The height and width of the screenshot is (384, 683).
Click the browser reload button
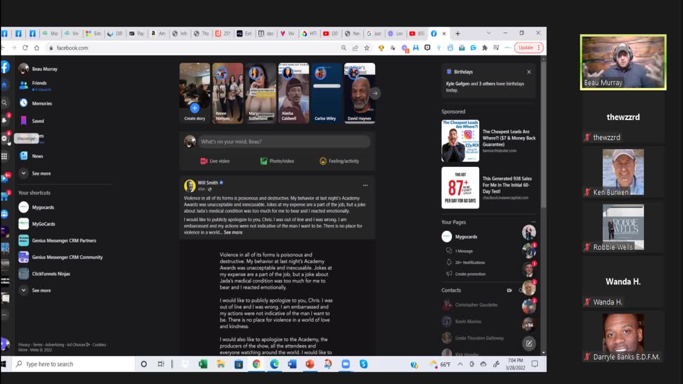click(25, 48)
